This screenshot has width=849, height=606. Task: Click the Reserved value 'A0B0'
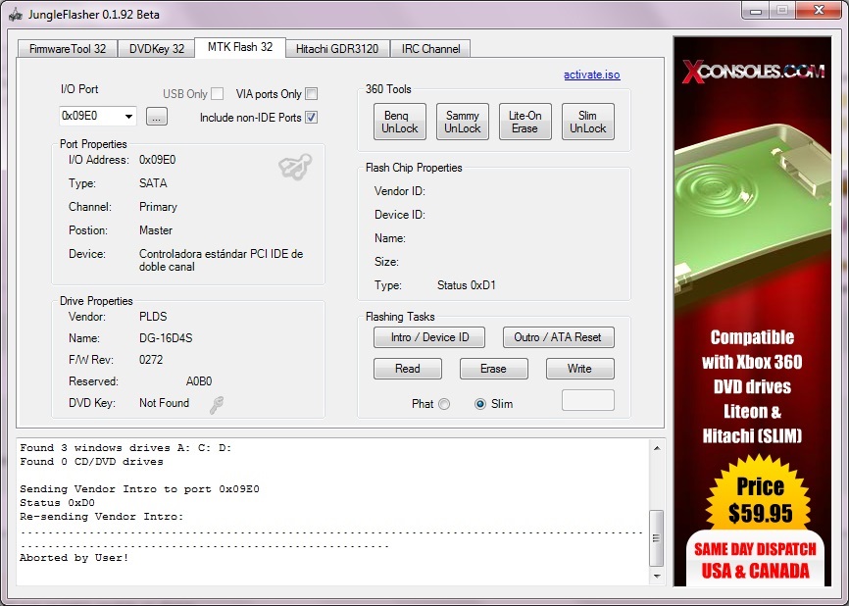pyautogui.click(x=199, y=381)
